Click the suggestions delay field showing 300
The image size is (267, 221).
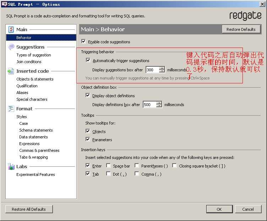pyautogui.click(x=153, y=70)
